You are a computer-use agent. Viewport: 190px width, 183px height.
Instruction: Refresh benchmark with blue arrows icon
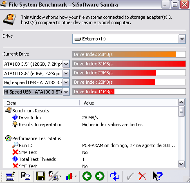tap(115, 176)
